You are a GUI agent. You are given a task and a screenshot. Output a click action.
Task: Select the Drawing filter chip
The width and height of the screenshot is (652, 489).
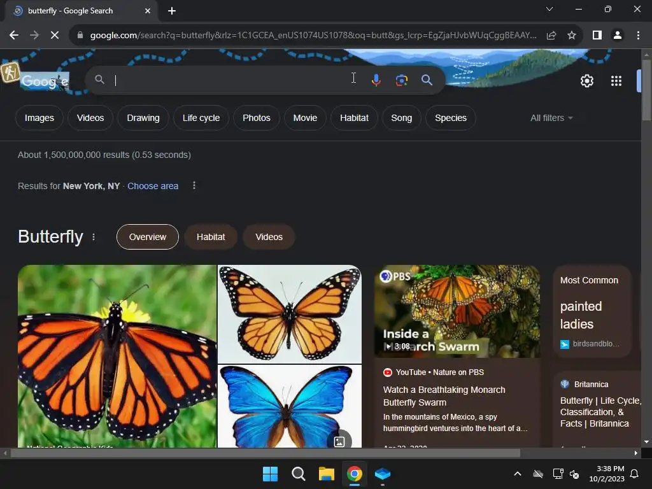click(143, 118)
